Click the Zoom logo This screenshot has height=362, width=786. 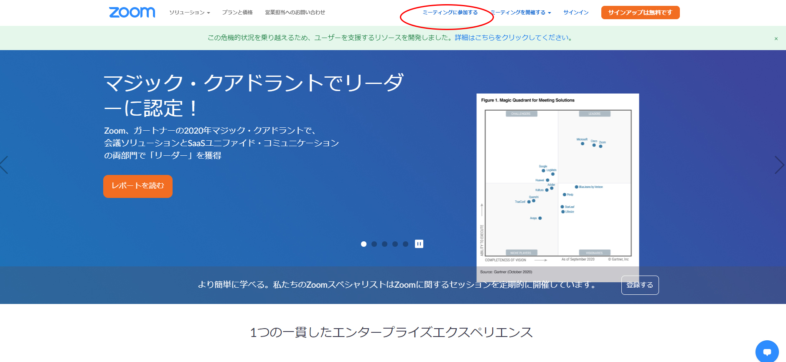pos(132,12)
